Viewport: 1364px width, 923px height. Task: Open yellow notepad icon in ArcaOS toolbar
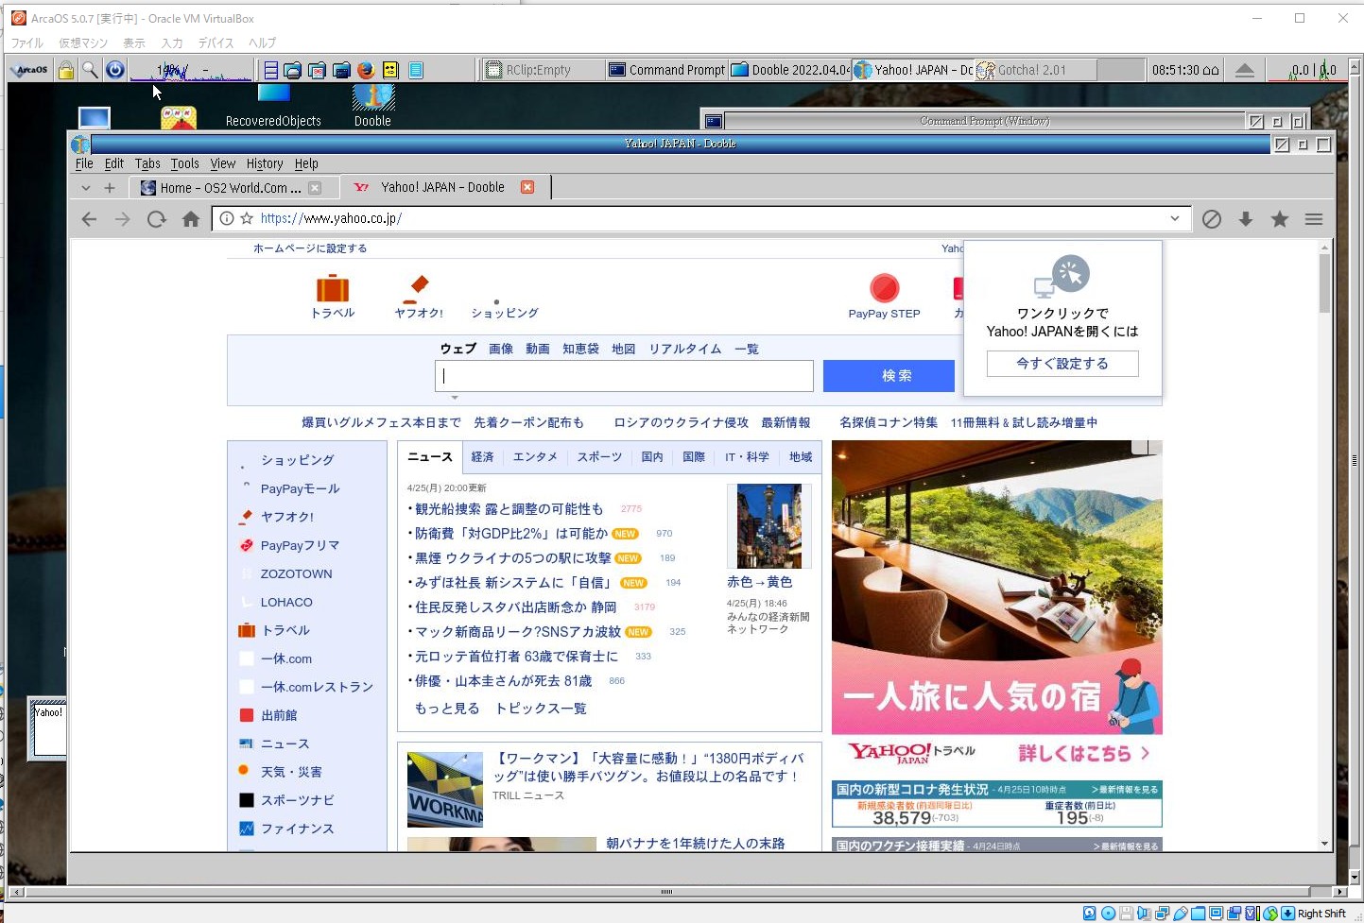[390, 70]
